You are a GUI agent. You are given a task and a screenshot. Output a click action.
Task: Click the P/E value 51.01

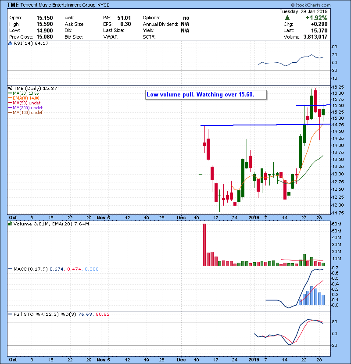click(124, 18)
